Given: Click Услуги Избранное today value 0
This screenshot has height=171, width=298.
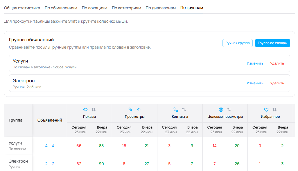Looking at the screenshot, I should [x=260, y=146].
